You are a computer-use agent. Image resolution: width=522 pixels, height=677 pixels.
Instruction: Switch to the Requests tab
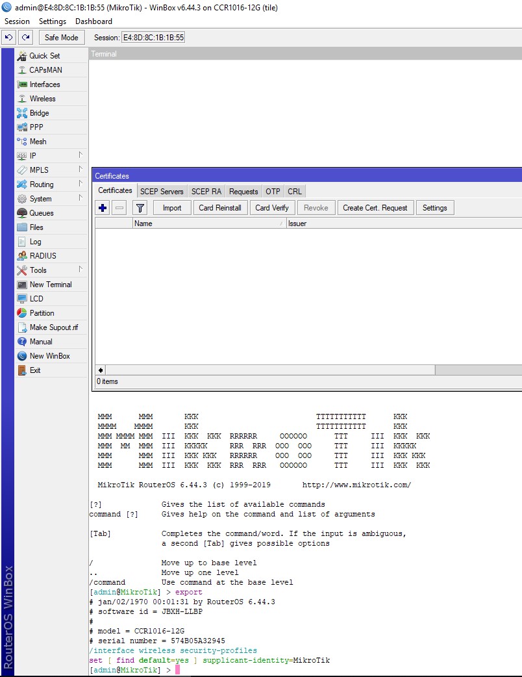coord(243,191)
